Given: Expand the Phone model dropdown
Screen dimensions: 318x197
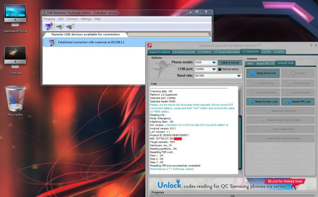Looking at the screenshot, I should click(214, 63).
